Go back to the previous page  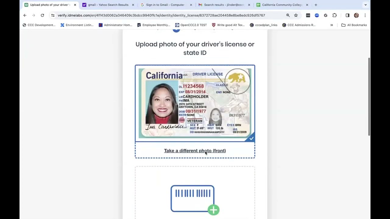25,15
